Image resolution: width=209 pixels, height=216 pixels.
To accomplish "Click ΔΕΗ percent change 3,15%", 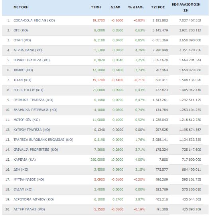I will click(140, 169).
